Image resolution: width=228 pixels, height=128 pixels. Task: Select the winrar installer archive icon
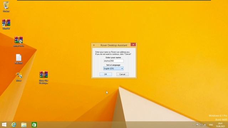pyautogui.click(x=19, y=42)
